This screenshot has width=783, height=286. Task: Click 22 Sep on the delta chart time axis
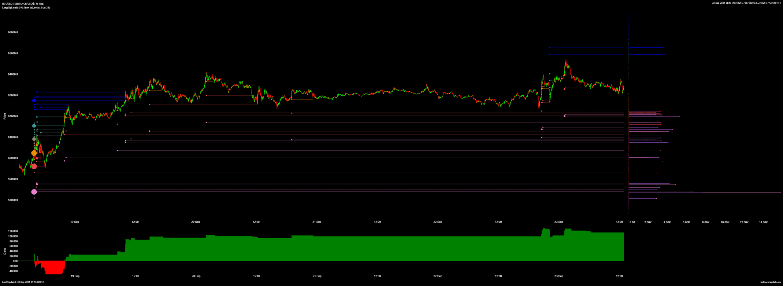pos(438,276)
